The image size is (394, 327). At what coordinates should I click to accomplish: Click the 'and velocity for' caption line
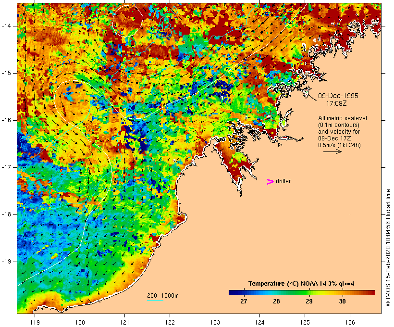(x=339, y=132)
